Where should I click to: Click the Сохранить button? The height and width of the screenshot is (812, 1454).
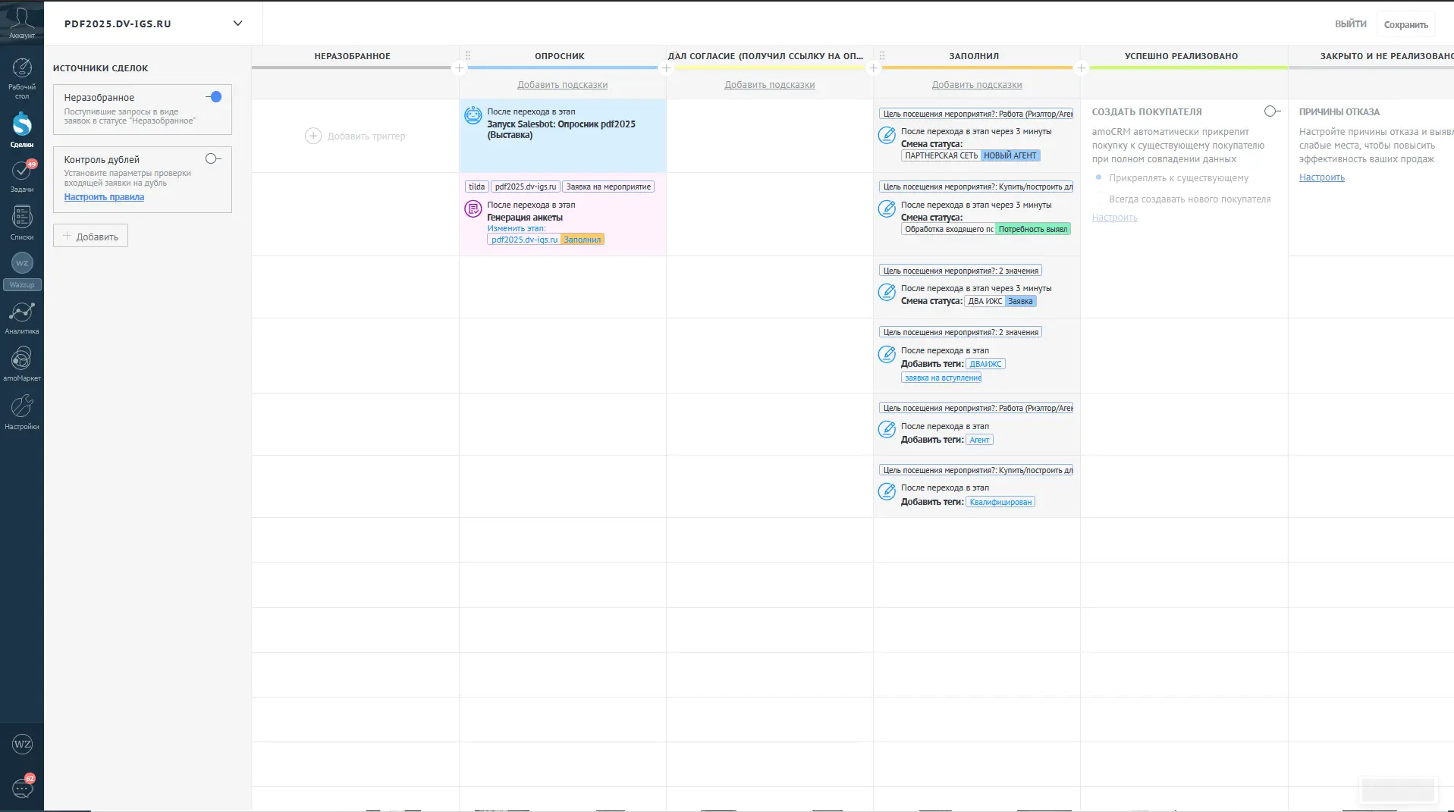click(1405, 24)
